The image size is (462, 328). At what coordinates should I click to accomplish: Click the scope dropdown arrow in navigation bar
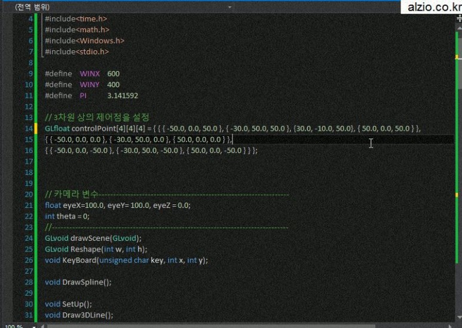click(x=230, y=7)
